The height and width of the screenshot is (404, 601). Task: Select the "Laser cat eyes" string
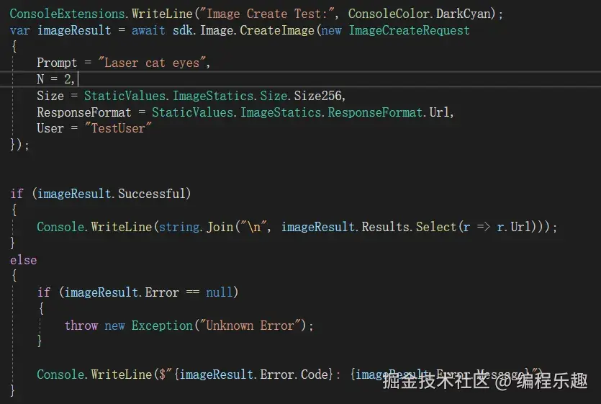coord(152,63)
